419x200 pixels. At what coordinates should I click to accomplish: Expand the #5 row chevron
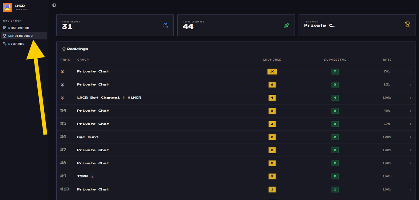410,124
